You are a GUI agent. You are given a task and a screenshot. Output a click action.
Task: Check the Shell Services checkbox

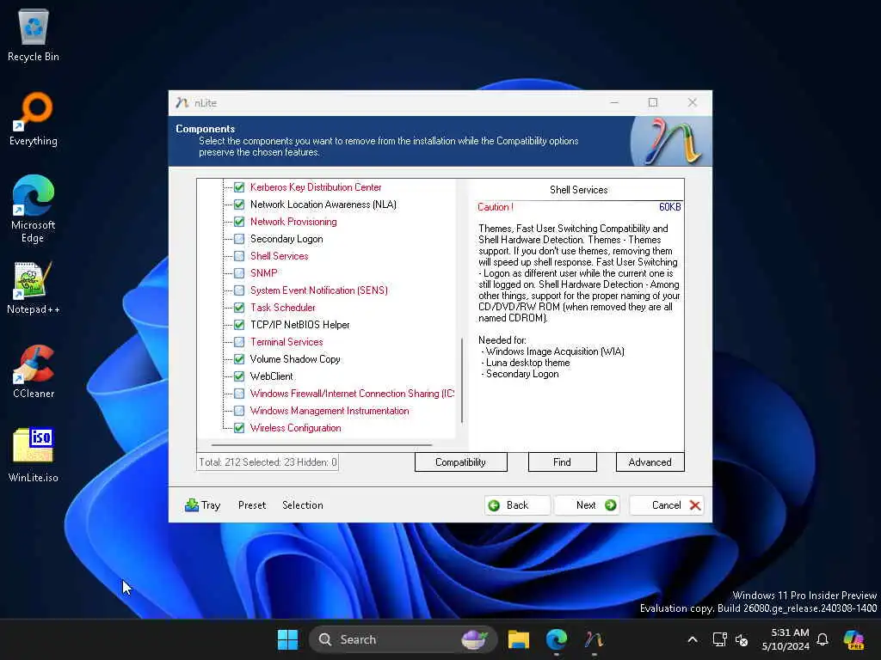(x=239, y=256)
